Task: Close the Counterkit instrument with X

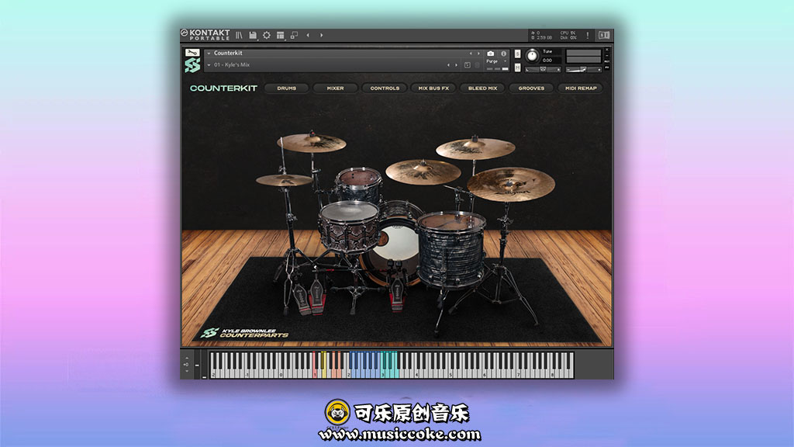Action: click(607, 50)
